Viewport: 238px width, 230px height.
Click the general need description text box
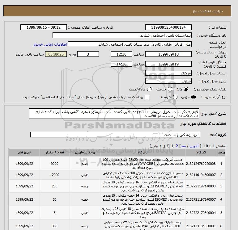pos(114,114)
